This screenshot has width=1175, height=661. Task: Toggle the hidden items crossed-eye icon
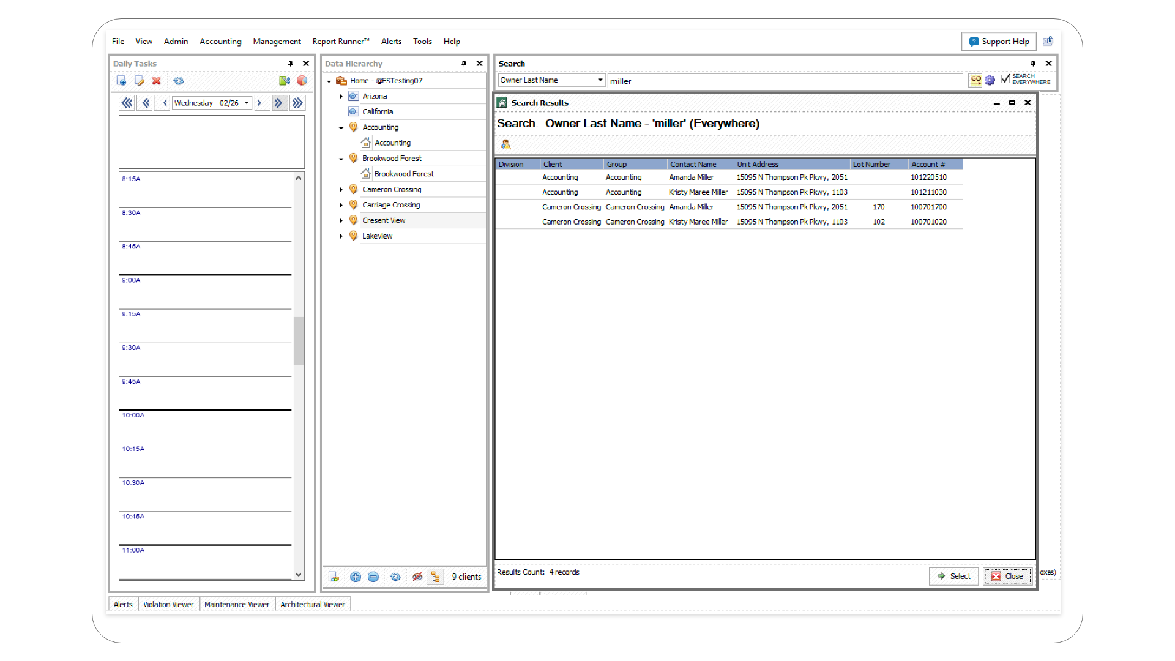(x=417, y=577)
